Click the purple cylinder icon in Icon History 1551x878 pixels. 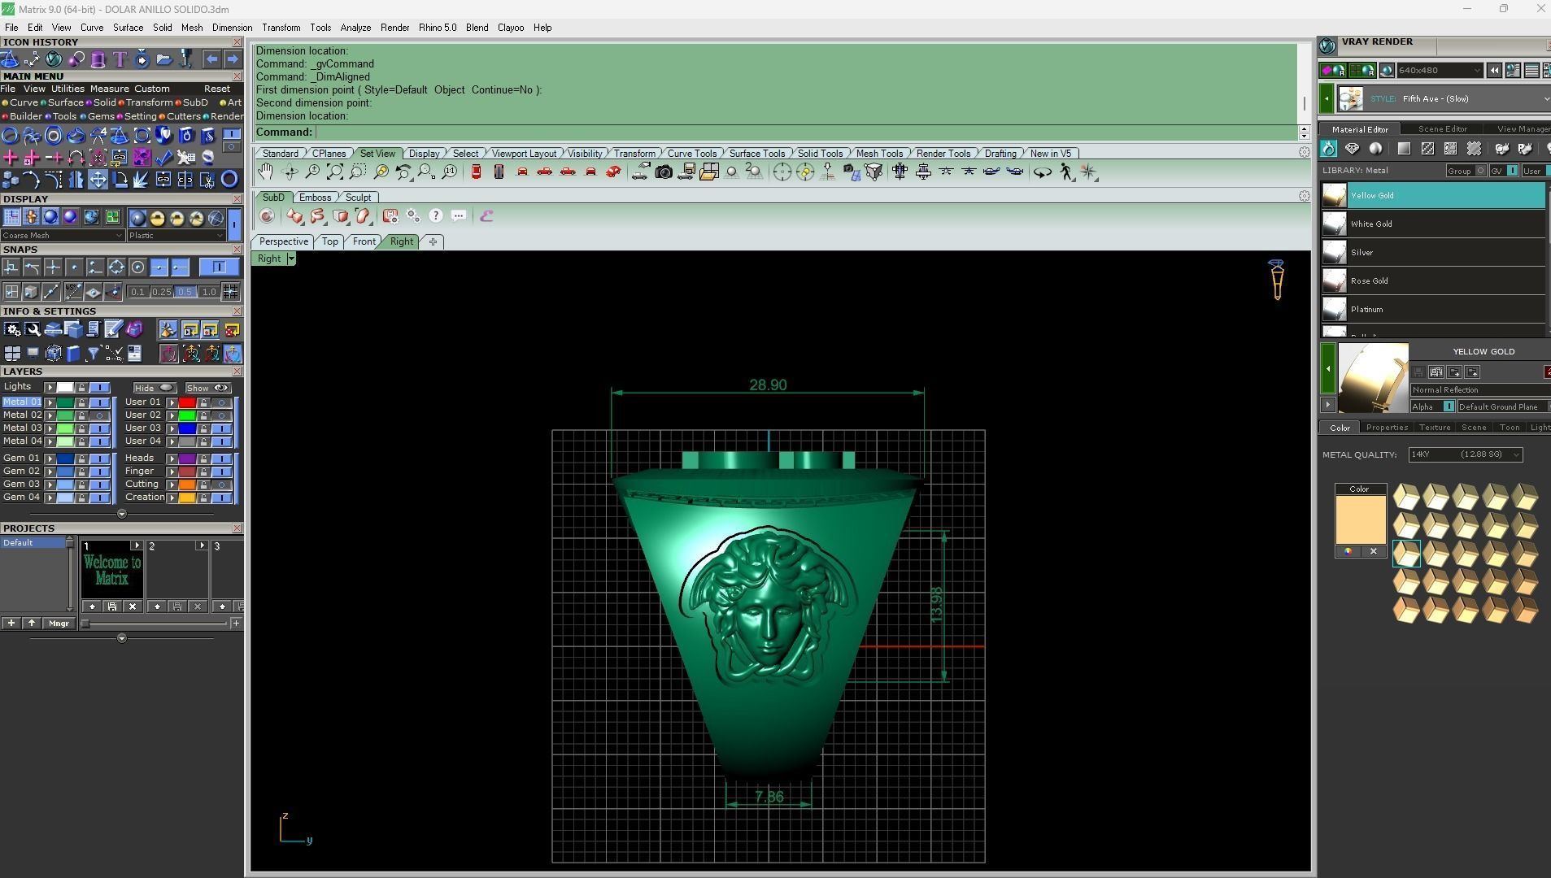tap(98, 59)
